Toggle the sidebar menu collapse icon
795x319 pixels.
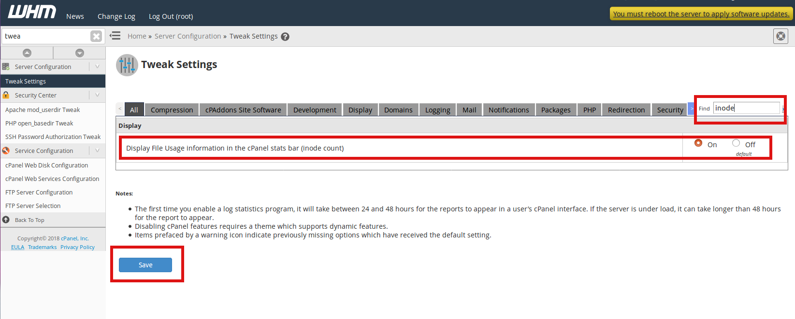point(115,36)
